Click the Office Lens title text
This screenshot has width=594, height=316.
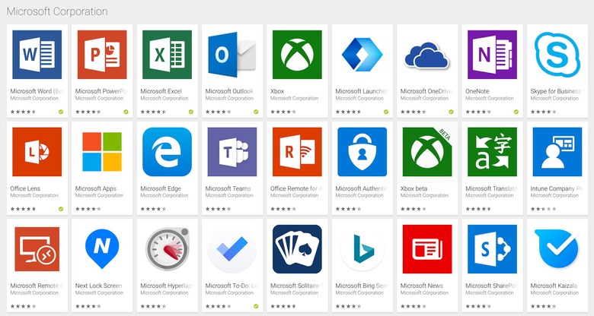pos(25,188)
